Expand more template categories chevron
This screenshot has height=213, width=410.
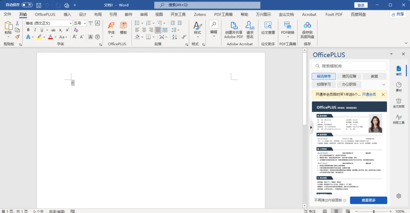point(383,85)
